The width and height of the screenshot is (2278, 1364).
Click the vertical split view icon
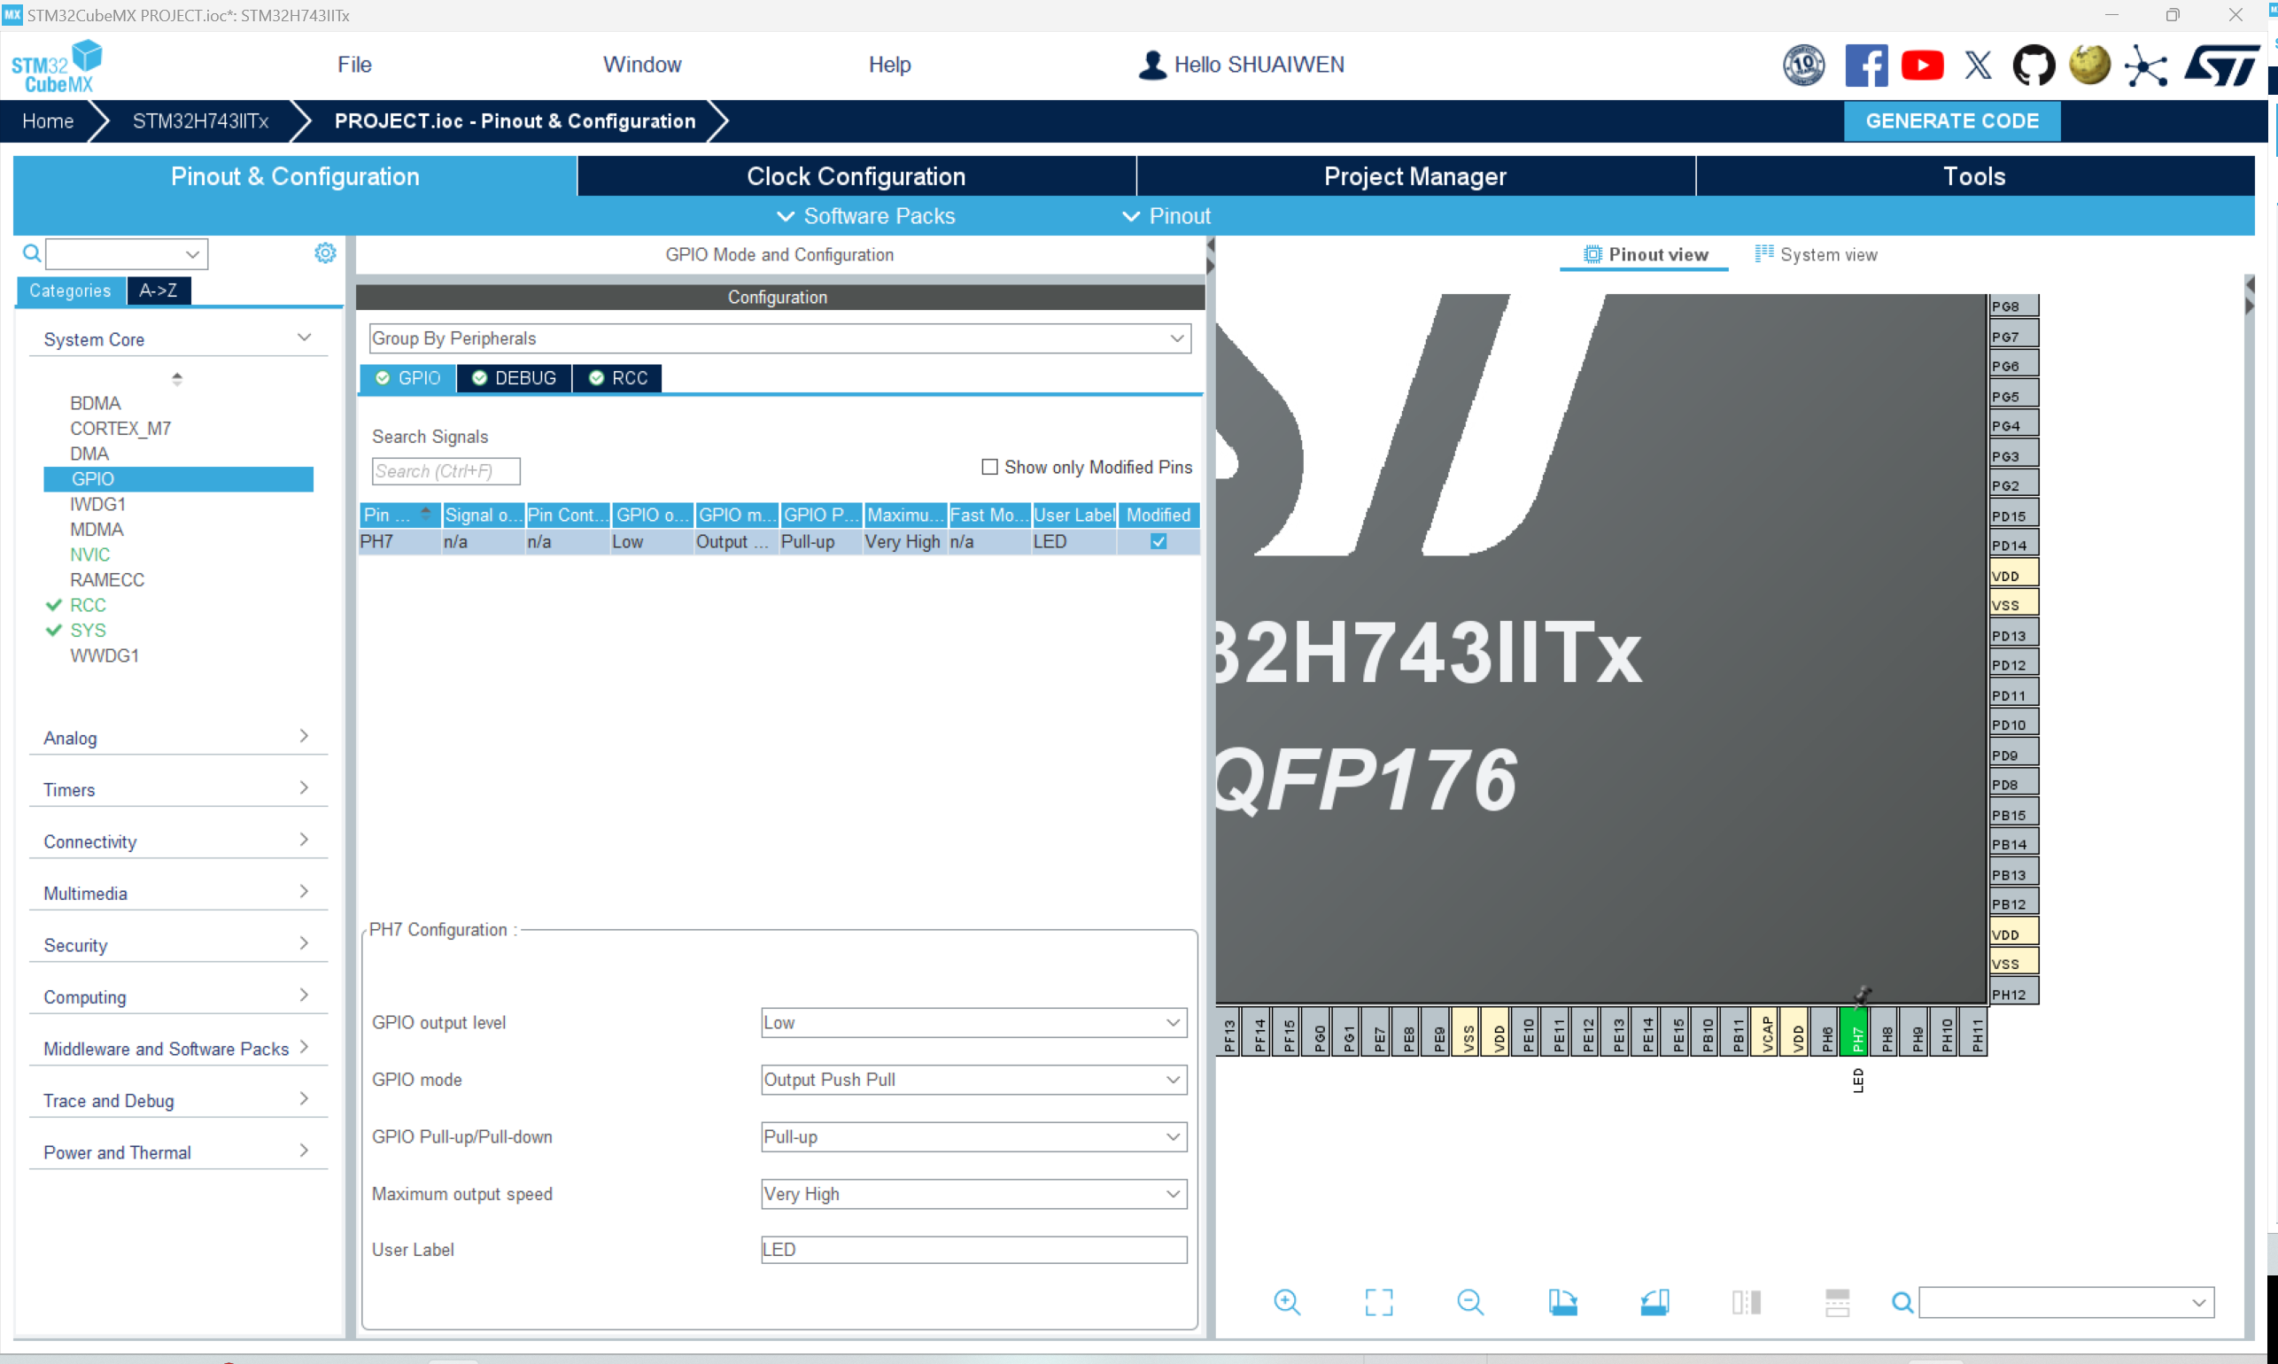(x=1746, y=1301)
